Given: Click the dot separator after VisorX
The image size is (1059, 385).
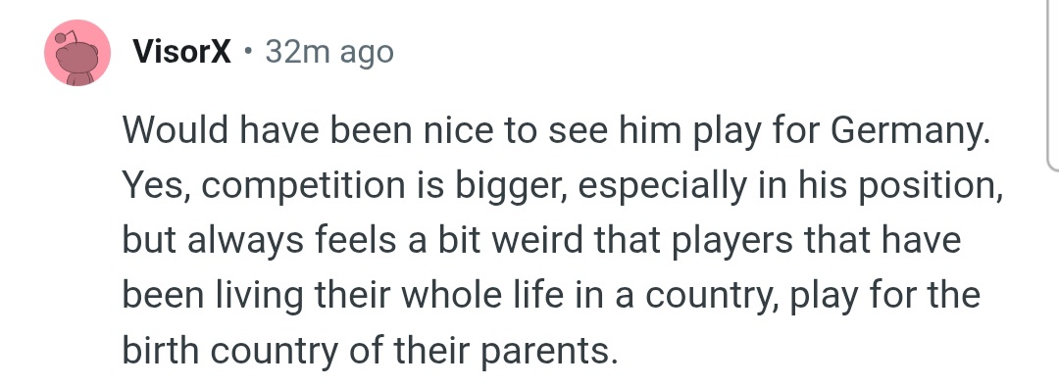Looking at the screenshot, I should click(248, 51).
